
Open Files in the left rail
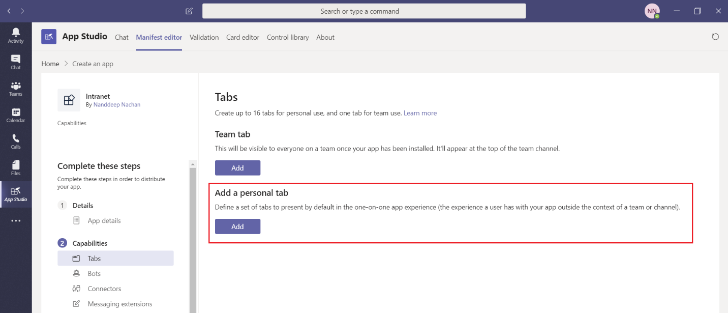tap(16, 168)
